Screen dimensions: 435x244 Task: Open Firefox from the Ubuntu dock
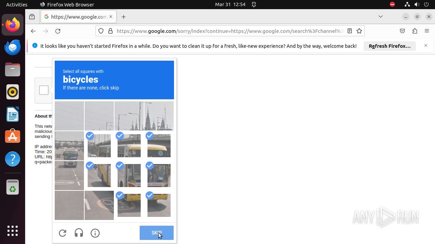(13, 25)
